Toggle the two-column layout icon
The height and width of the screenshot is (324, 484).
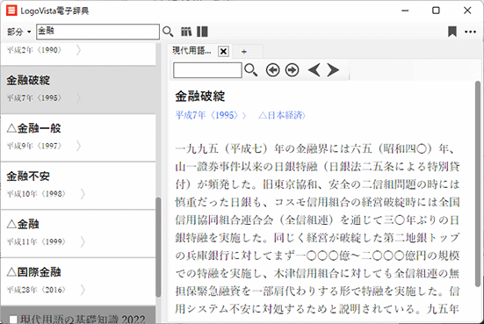(x=202, y=32)
